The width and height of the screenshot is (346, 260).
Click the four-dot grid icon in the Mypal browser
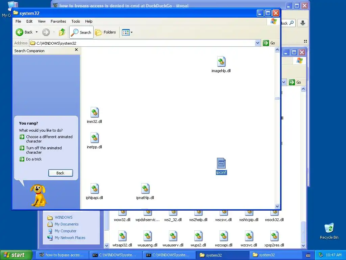[305, 41]
